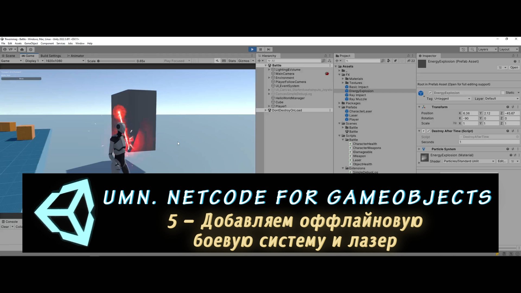Click the scene visibility eye icon in Project toolbar
Screen dimensions: 521x293
[409, 61]
